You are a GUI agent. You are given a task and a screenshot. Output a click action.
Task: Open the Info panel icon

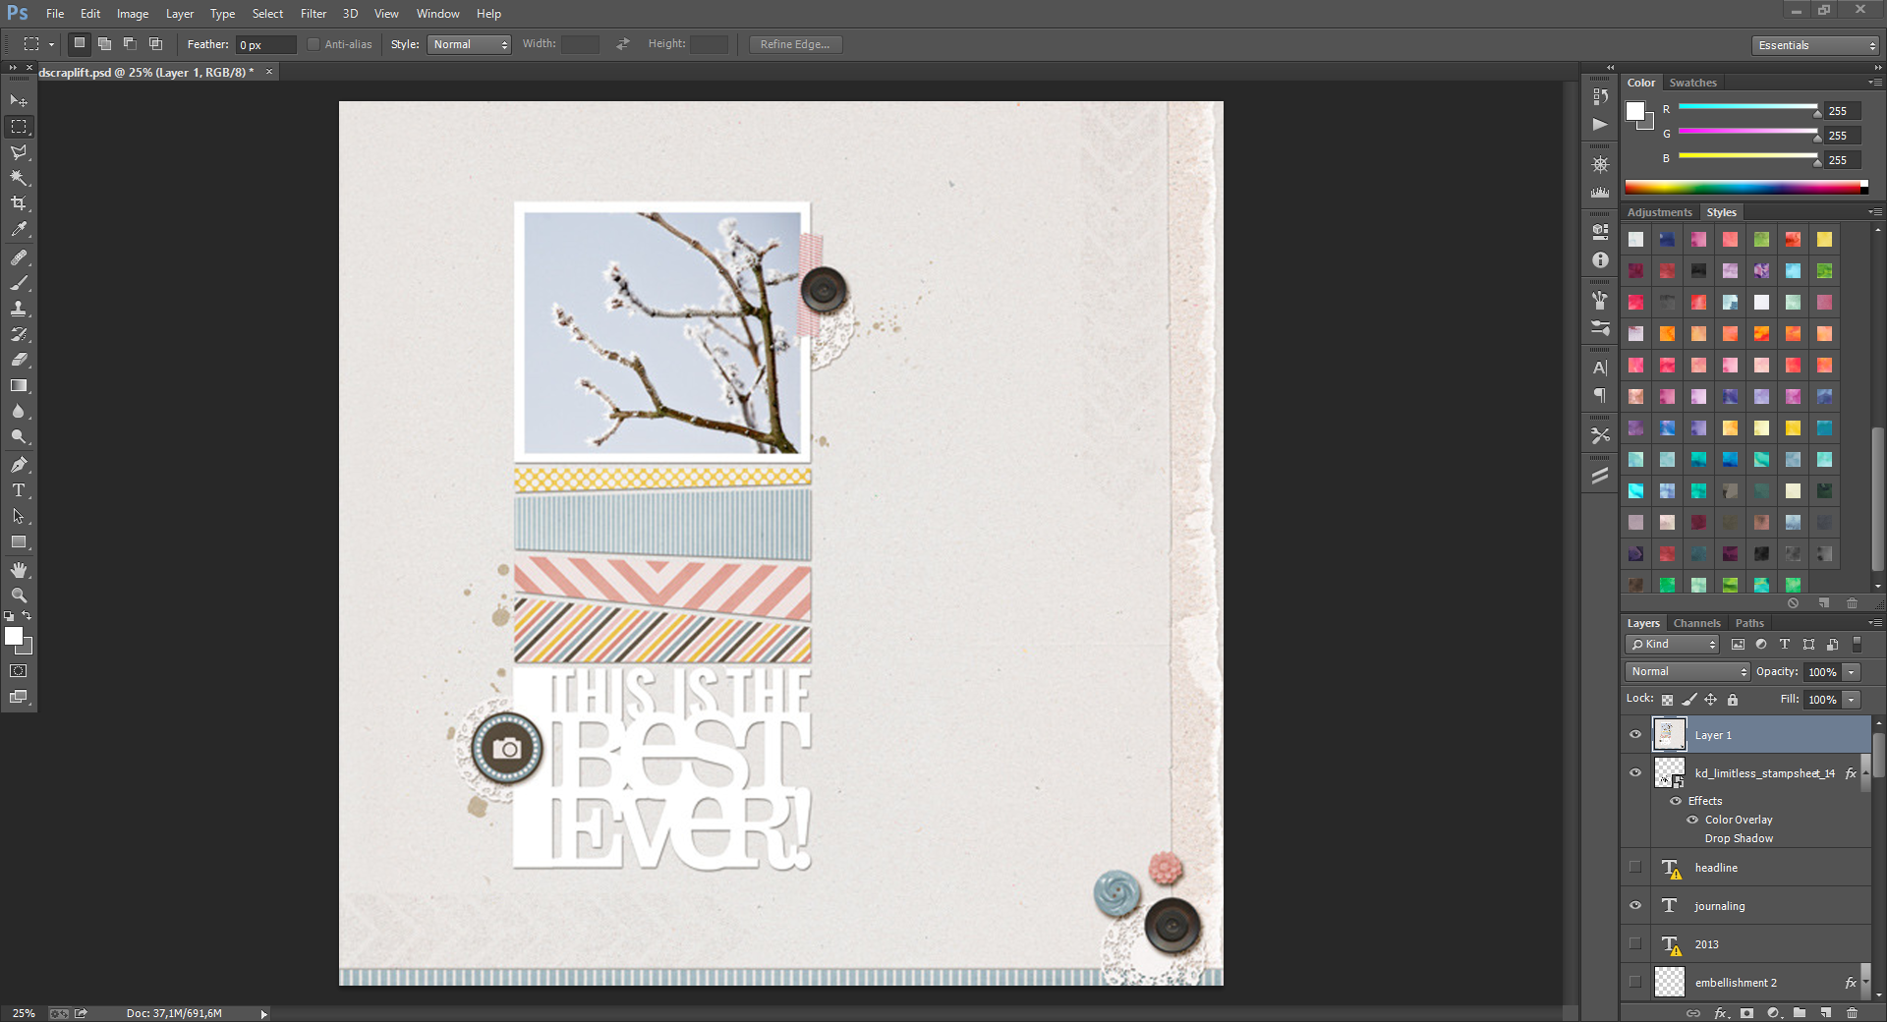pos(1600,260)
